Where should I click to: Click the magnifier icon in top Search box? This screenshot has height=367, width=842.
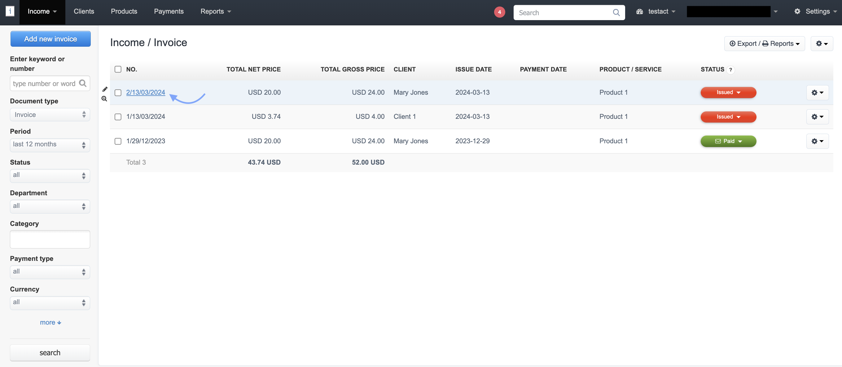click(616, 13)
